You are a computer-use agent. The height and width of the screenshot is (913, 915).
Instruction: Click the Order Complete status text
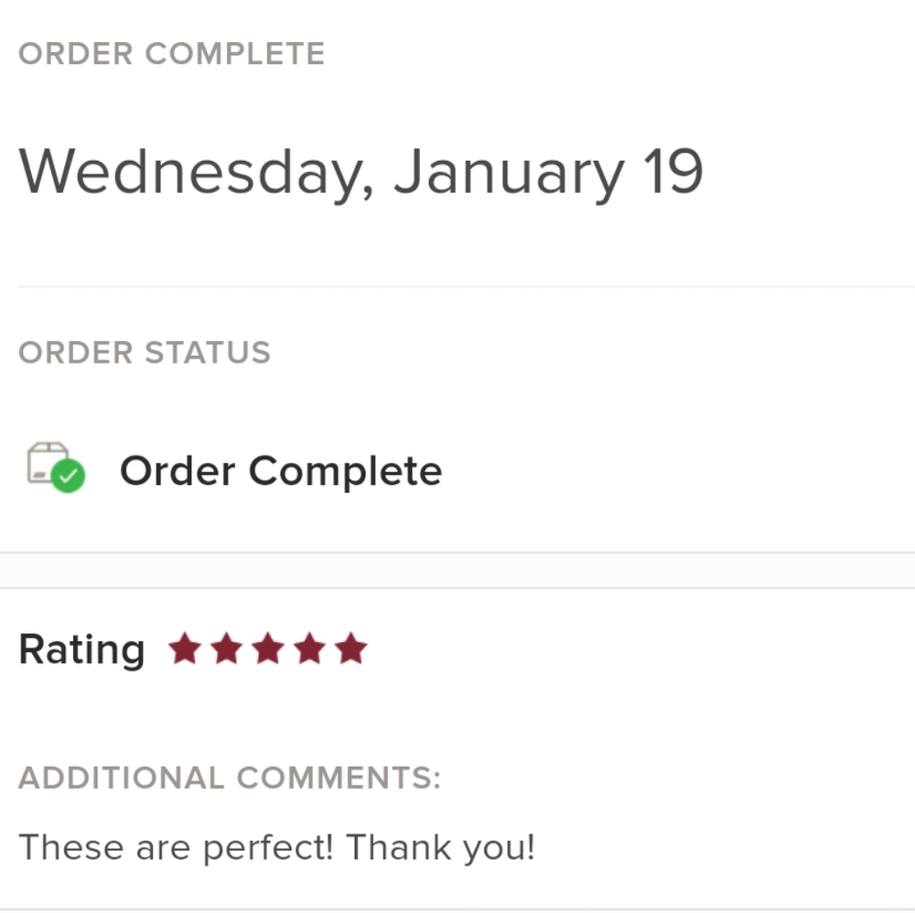coord(281,471)
